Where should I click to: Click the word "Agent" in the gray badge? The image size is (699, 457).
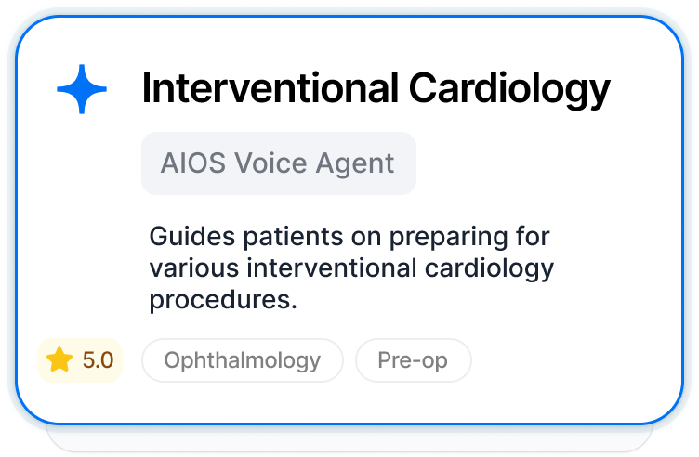[353, 163]
